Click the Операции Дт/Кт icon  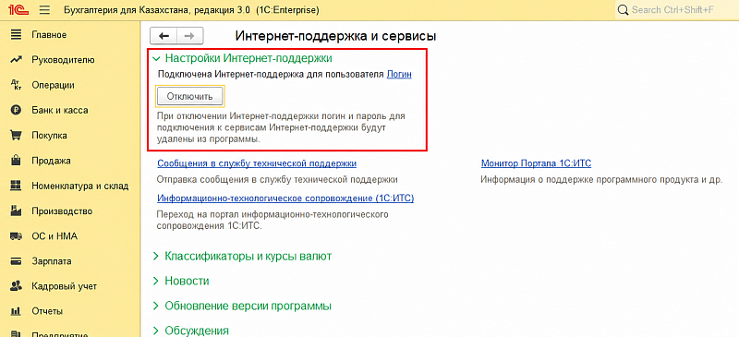click(16, 85)
